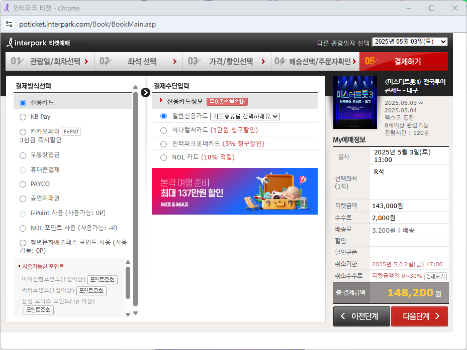Go to step 02 좌석 선택
Image resolution: width=467 pixels, height=350 pixels.
[x=138, y=62]
